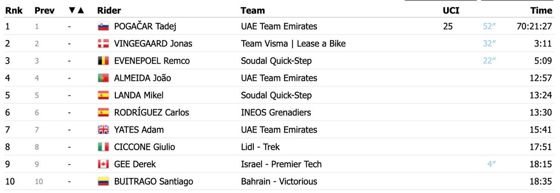Click the Belgian flag beside Evenepoel
The height and width of the screenshot is (193, 560).
click(x=103, y=61)
